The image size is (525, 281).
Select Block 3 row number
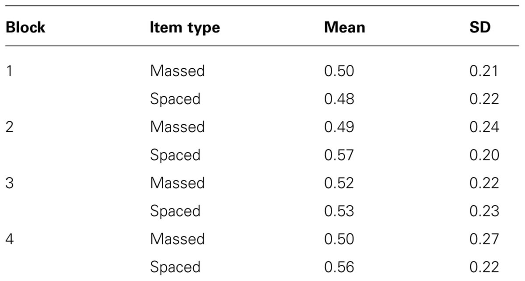click(10, 183)
